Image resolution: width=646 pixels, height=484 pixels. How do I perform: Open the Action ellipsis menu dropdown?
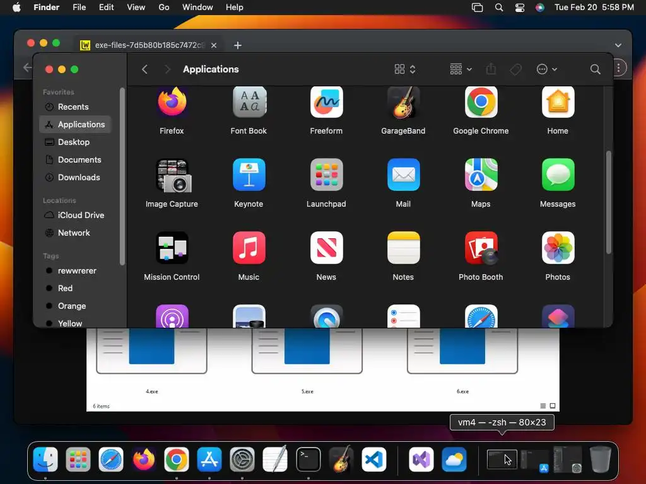[547, 69]
